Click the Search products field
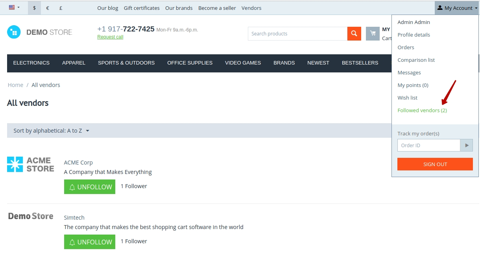Image resolution: width=480 pixels, height=257 pixels. click(297, 33)
